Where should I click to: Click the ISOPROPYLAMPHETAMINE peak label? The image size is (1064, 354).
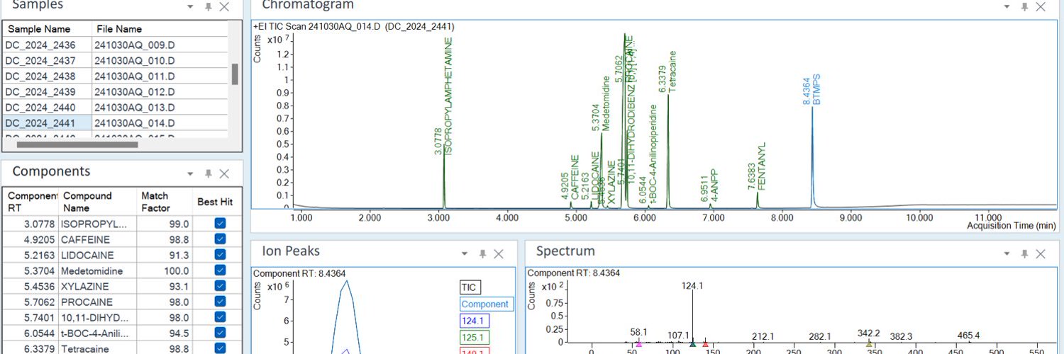point(448,96)
